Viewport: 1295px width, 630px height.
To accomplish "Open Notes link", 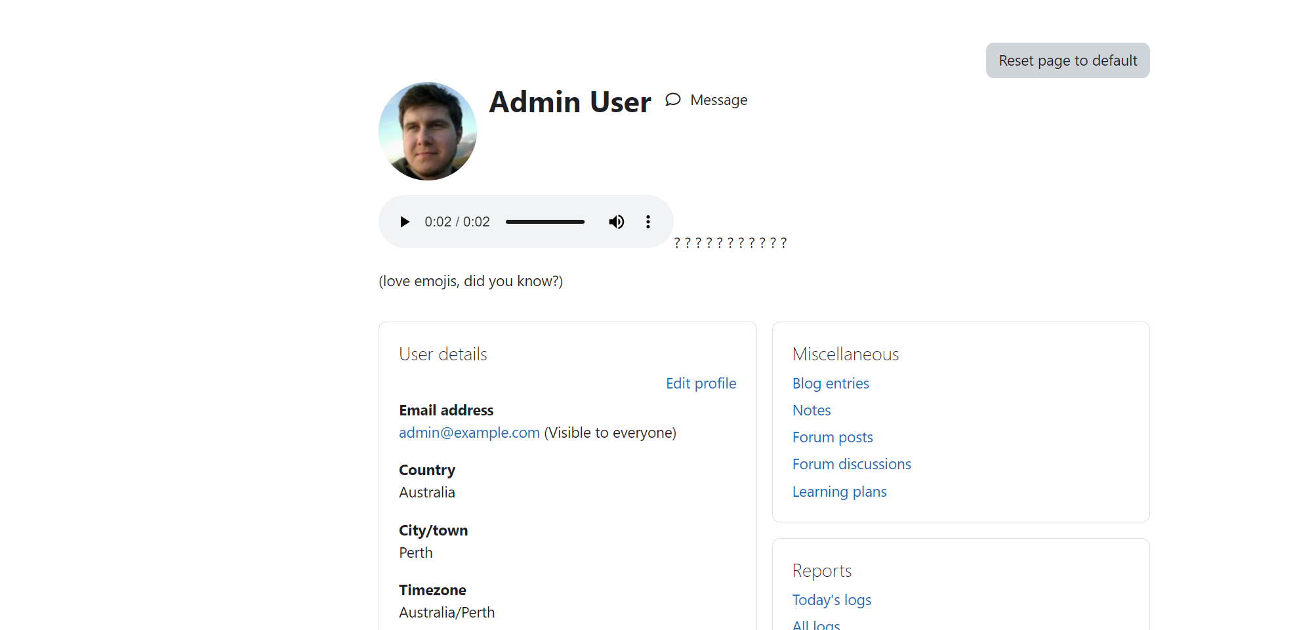I will click(x=812, y=410).
